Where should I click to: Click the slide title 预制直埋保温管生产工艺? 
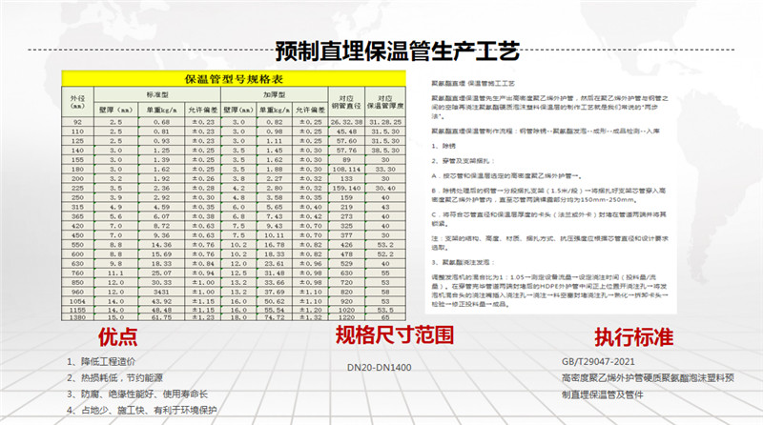(x=381, y=50)
